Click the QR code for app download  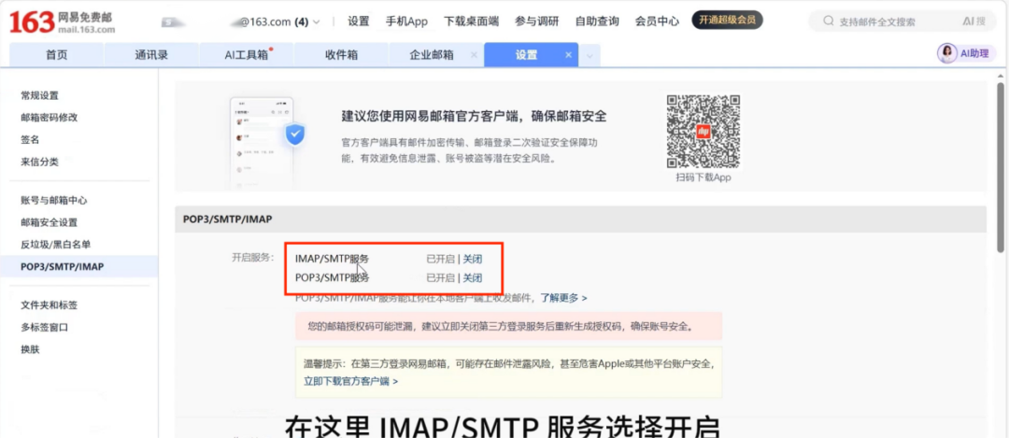tap(703, 131)
